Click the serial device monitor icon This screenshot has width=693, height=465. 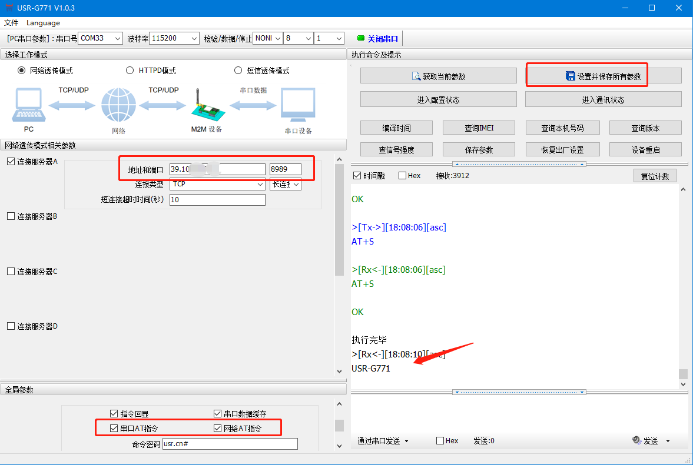pyautogui.click(x=298, y=106)
